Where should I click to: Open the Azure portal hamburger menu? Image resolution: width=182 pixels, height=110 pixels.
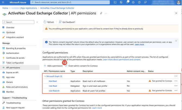(x=3, y=2)
